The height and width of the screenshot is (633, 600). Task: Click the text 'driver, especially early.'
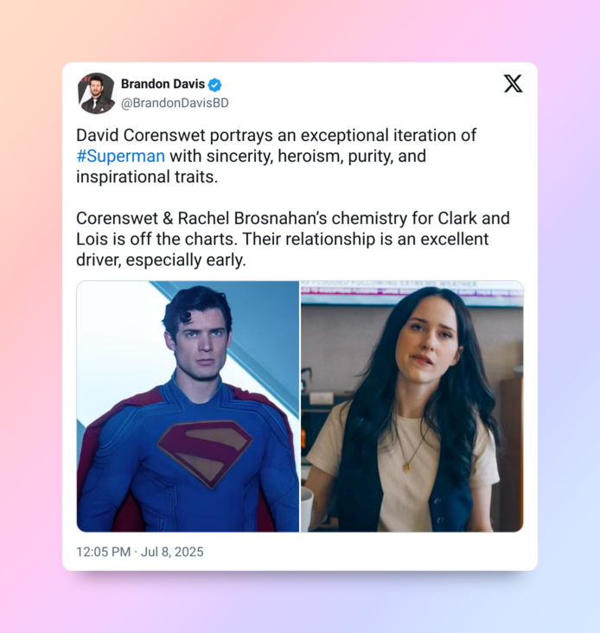[161, 260]
